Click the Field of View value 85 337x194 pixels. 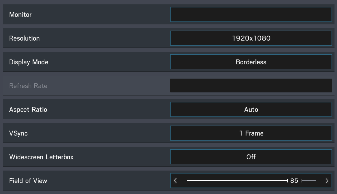click(x=294, y=181)
